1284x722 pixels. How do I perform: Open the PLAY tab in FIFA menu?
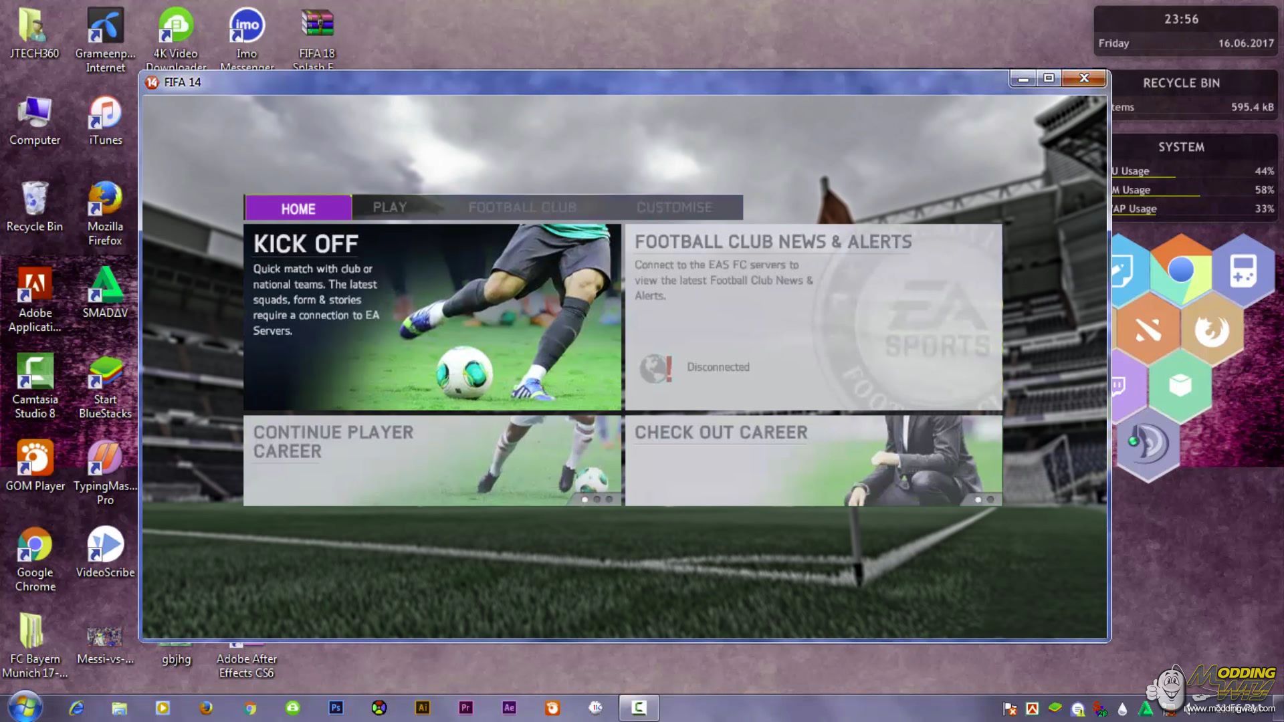(x=390, y=207)
